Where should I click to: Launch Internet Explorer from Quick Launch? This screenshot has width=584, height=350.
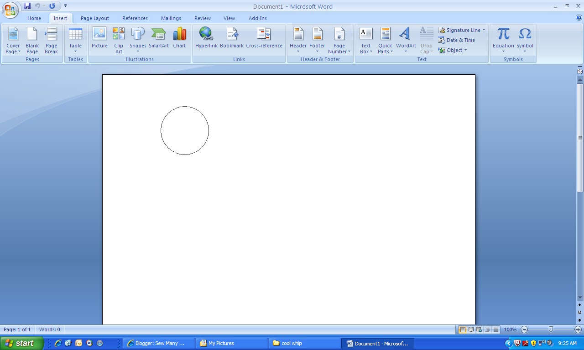58,343
